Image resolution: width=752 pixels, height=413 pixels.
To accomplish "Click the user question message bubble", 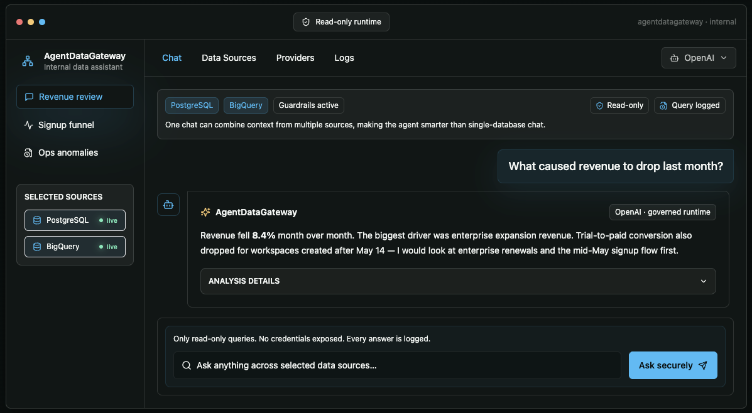I will 615,166.
